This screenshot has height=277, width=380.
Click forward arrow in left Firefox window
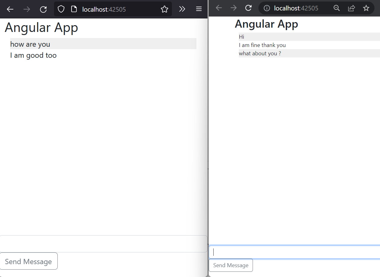tap(27, 9)
